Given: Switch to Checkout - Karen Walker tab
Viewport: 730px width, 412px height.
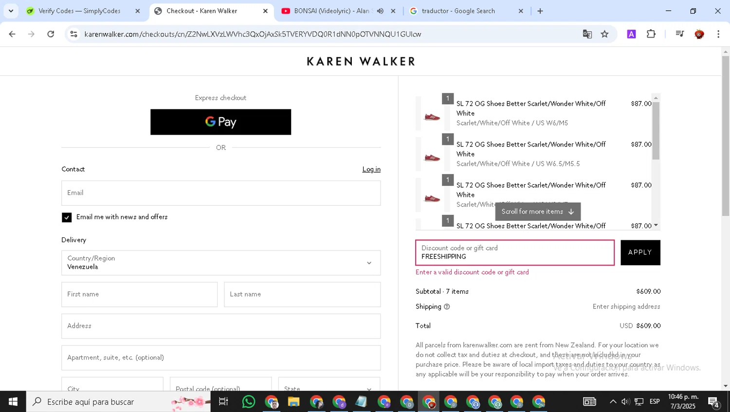Looking at the screenshot, I should 201,11.
